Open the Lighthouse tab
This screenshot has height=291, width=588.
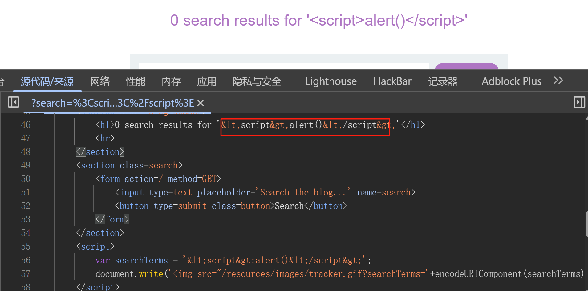(x=331, y=81)
